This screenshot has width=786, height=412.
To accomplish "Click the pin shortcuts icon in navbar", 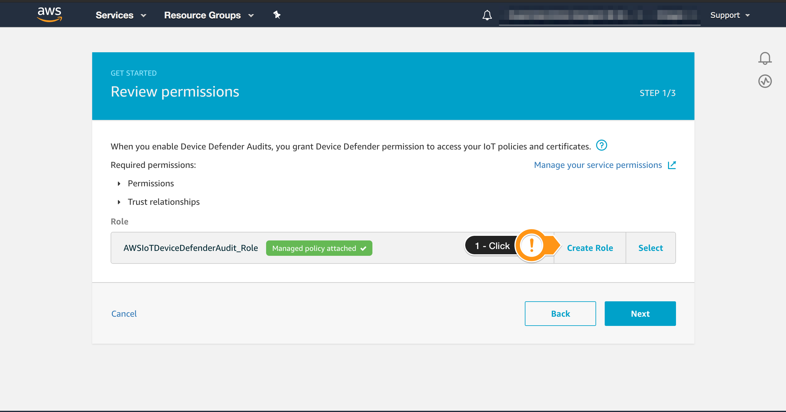I will click(277, 15).
